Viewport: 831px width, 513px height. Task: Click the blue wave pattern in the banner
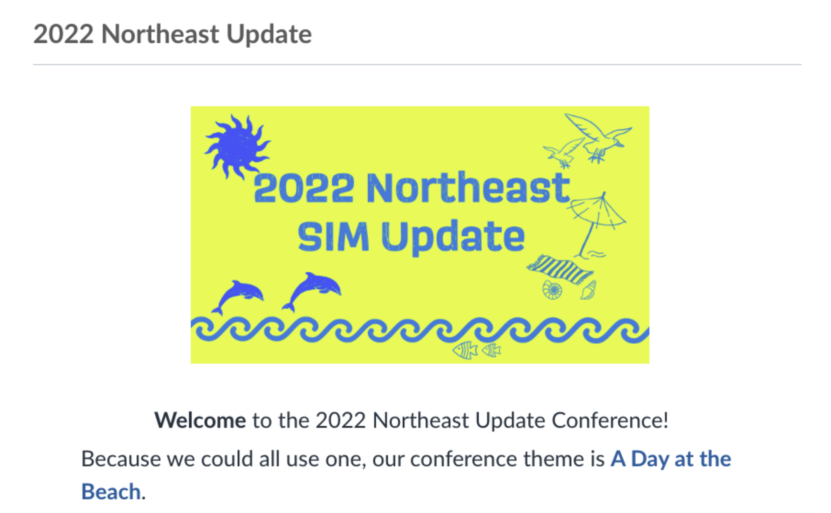tap(420, 330)
